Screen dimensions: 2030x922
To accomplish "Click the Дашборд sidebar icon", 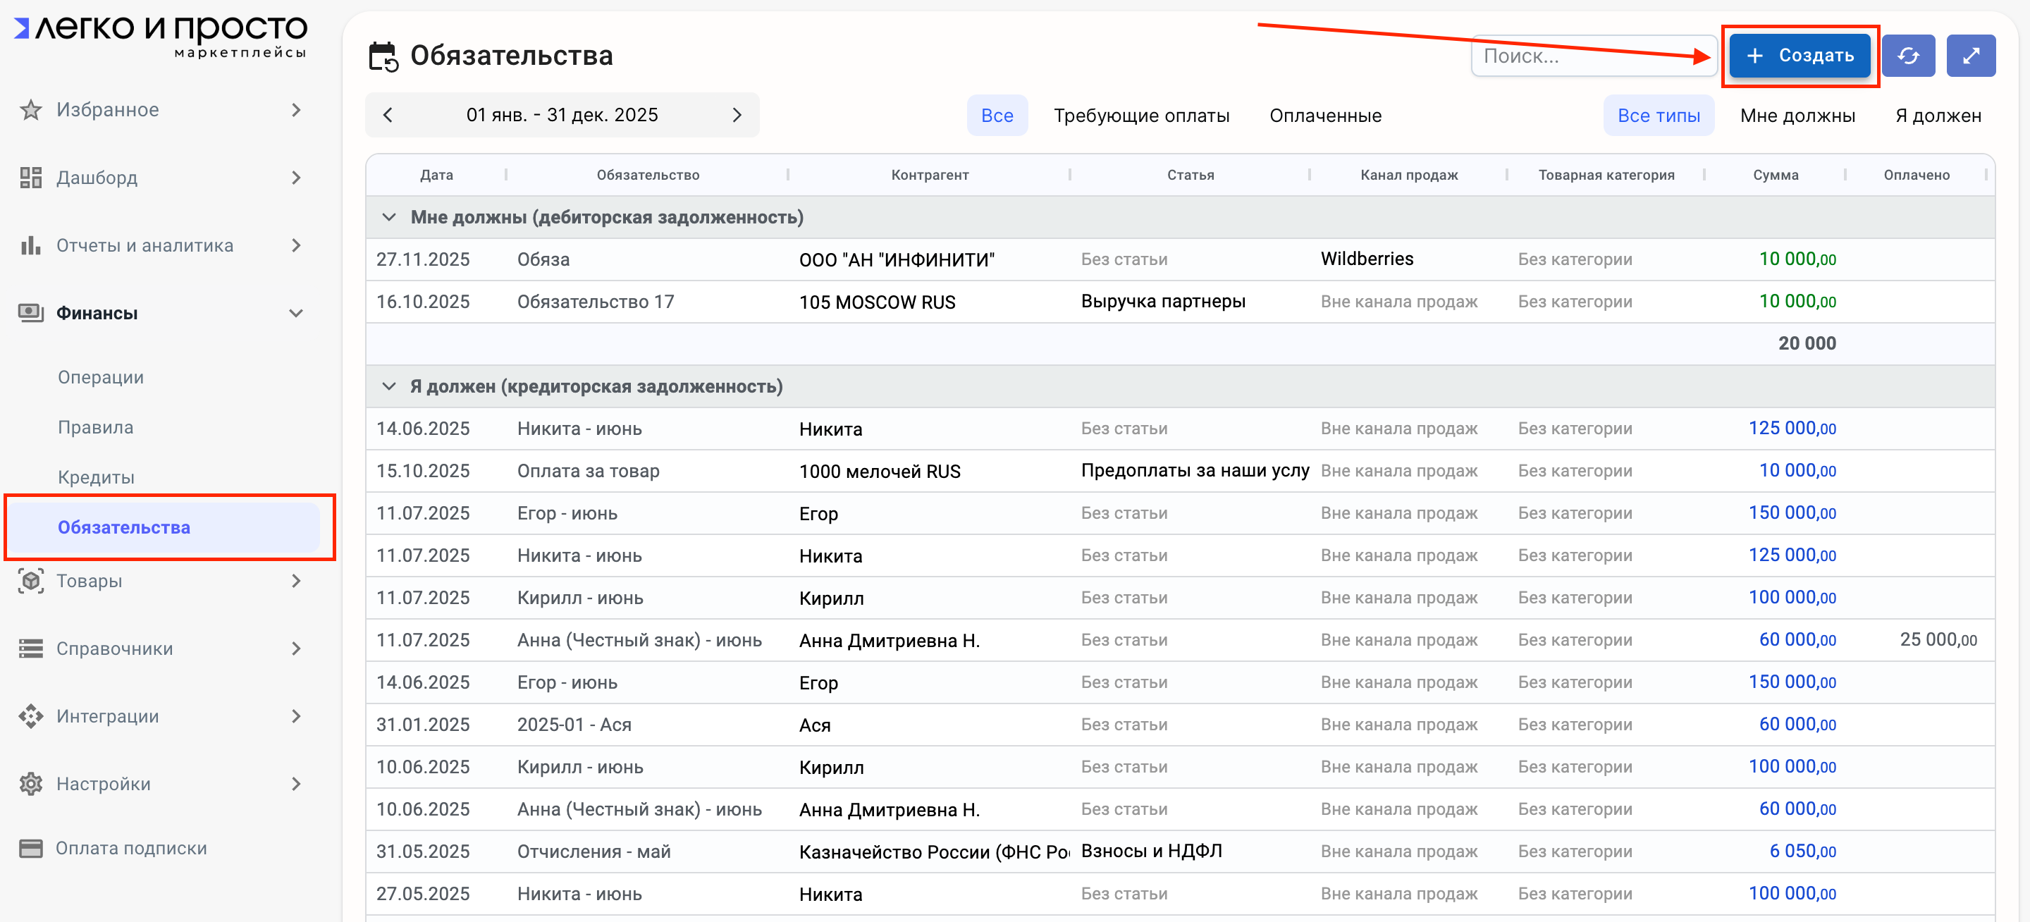I will pos(31,178).
